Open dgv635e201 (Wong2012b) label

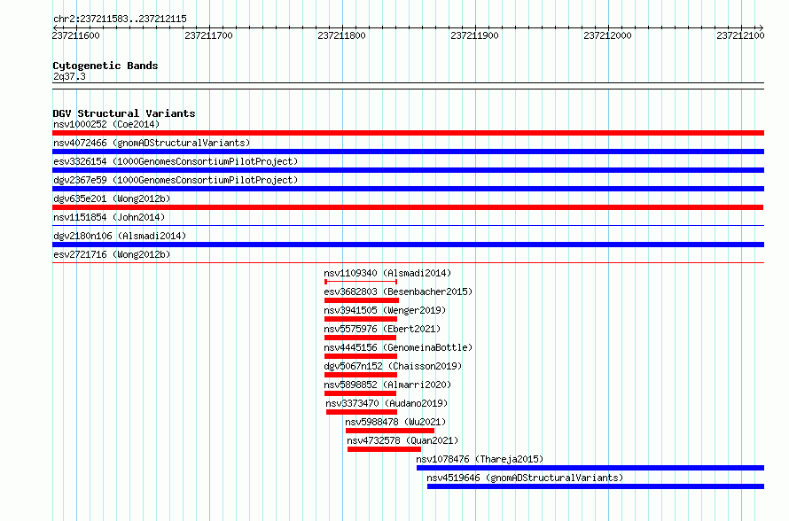point(112,198)
